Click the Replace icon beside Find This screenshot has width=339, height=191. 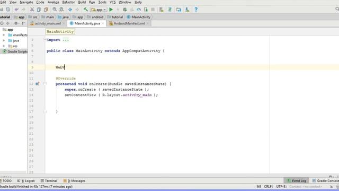click(x=61, y=10)
